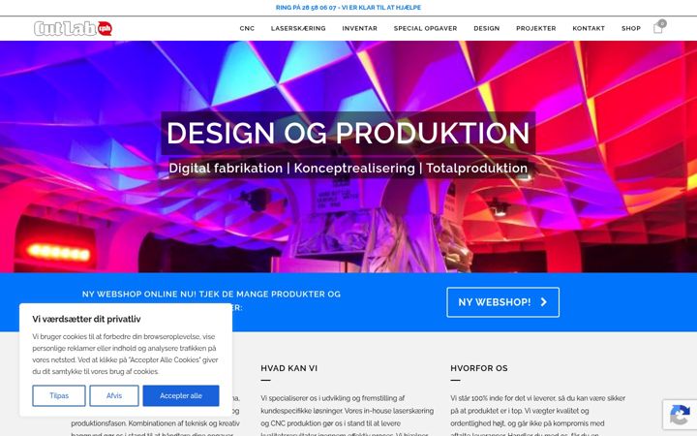The height and width of the screenshot is (436, 697).
Task: Click the arrow in NY WEBSHOP button
Action: tap(544, 302)
